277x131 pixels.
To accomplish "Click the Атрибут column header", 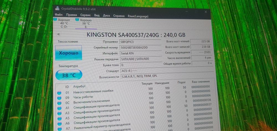I will point(79,86).
